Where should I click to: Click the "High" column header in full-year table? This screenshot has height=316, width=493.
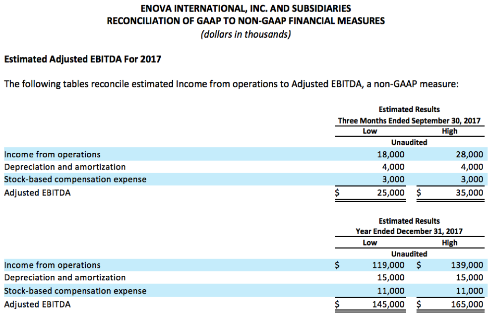click(450, 243)
